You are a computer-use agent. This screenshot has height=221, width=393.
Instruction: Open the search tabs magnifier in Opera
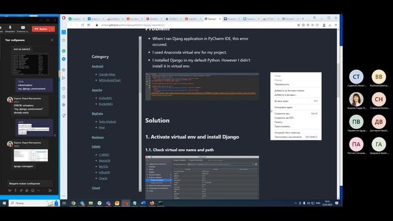click(x=314, y=18)
